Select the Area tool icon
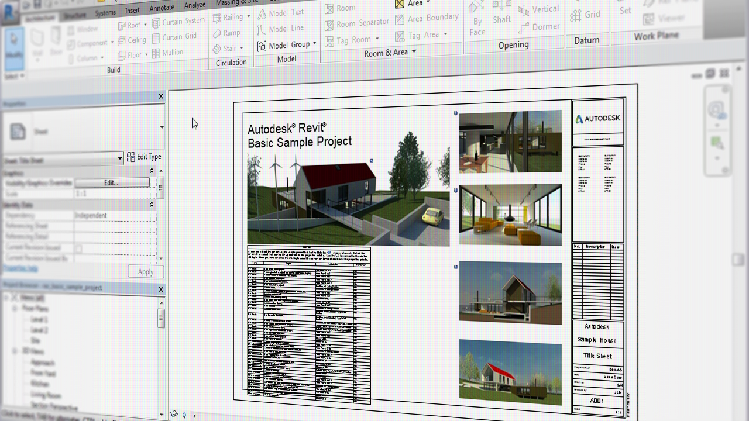The height and width of the screenshot is (421, 749). (400, 4)
